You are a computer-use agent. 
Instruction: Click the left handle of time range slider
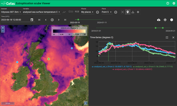[155, 28]
